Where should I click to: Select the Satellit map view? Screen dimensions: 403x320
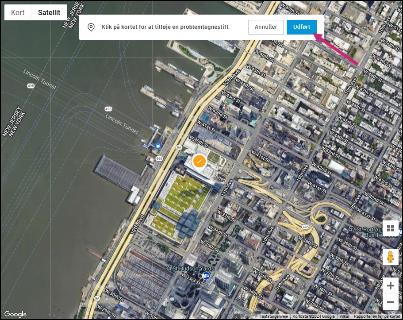pyautogui.click(x=49, y=12)
